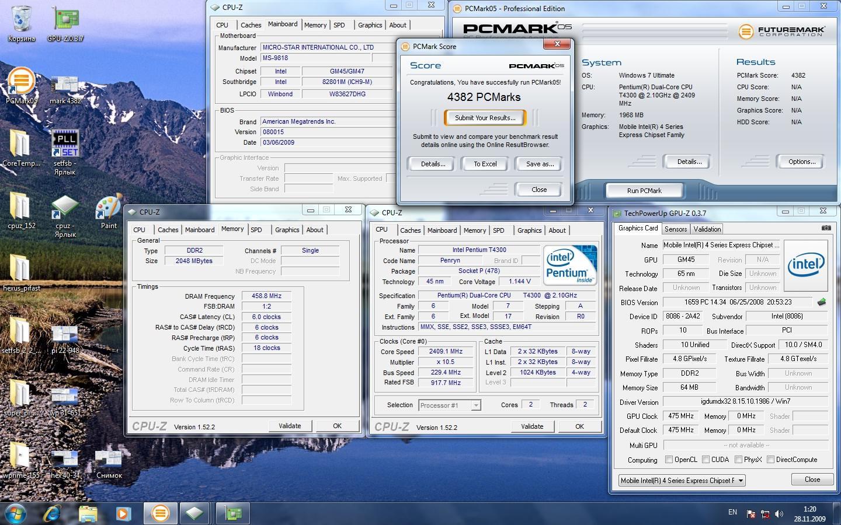
Task: Enable the OpenCL checkbox in GPU-Z
Action: pyautogui.click(x=669, y=460)
